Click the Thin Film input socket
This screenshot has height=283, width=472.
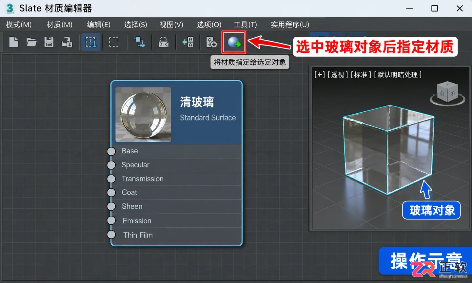[x=111, y=235]
